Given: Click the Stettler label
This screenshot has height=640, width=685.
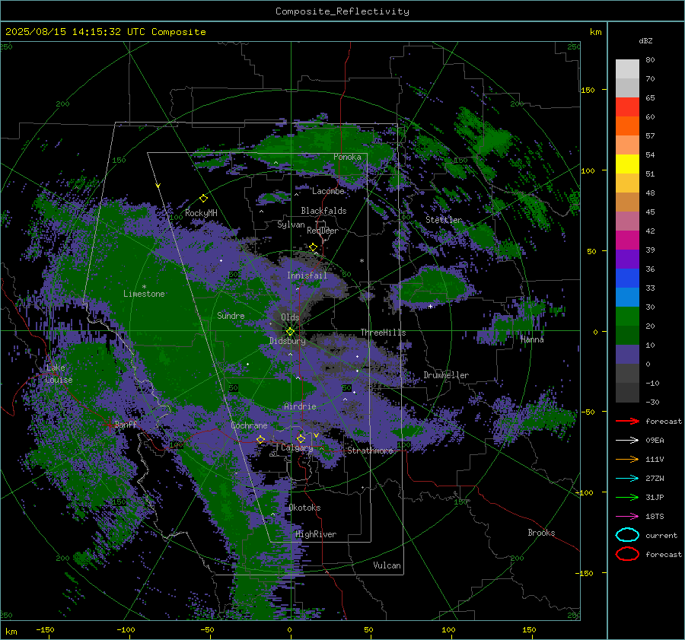Looking at the screenshot, I should tap(444, 220).
